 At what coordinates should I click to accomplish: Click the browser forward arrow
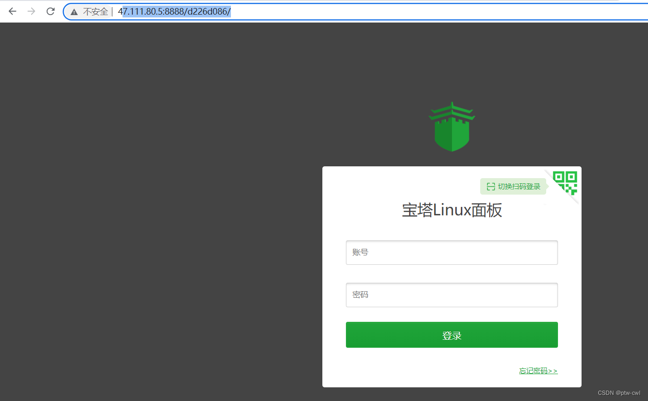click(31, 11)
